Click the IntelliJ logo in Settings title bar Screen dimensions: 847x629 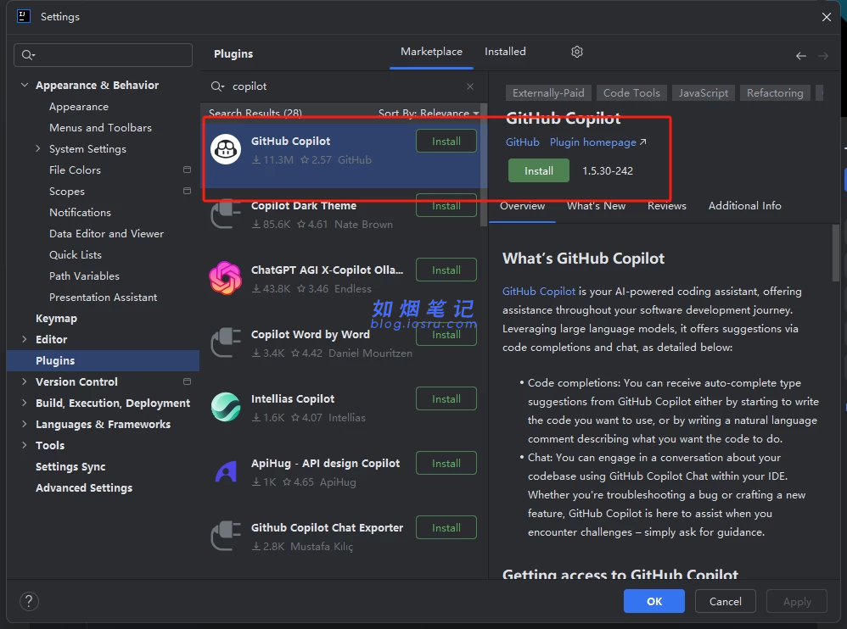tap(23, 16)
